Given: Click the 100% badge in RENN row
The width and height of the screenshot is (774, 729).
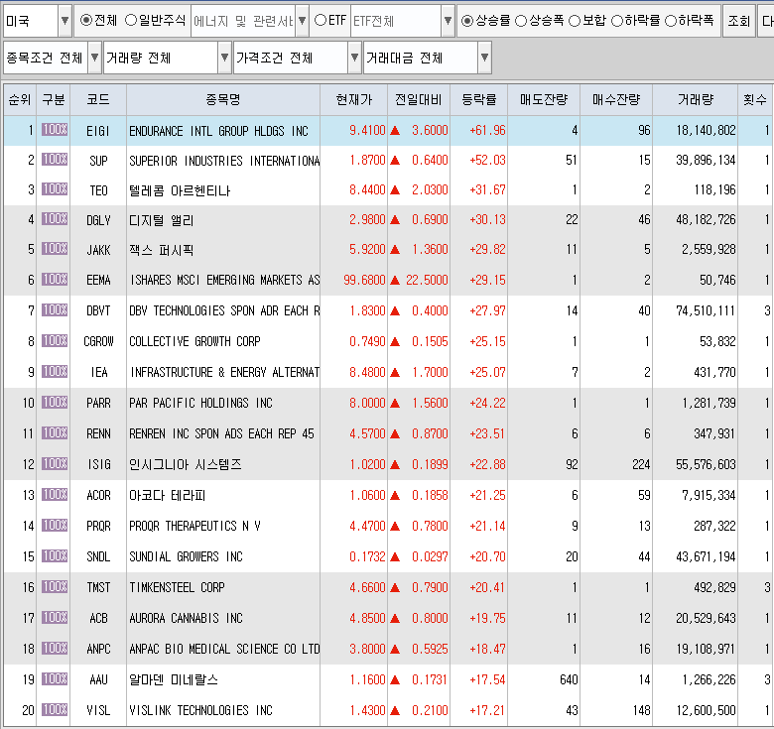Looking at the screenshot, I should [x=55, y=432].
